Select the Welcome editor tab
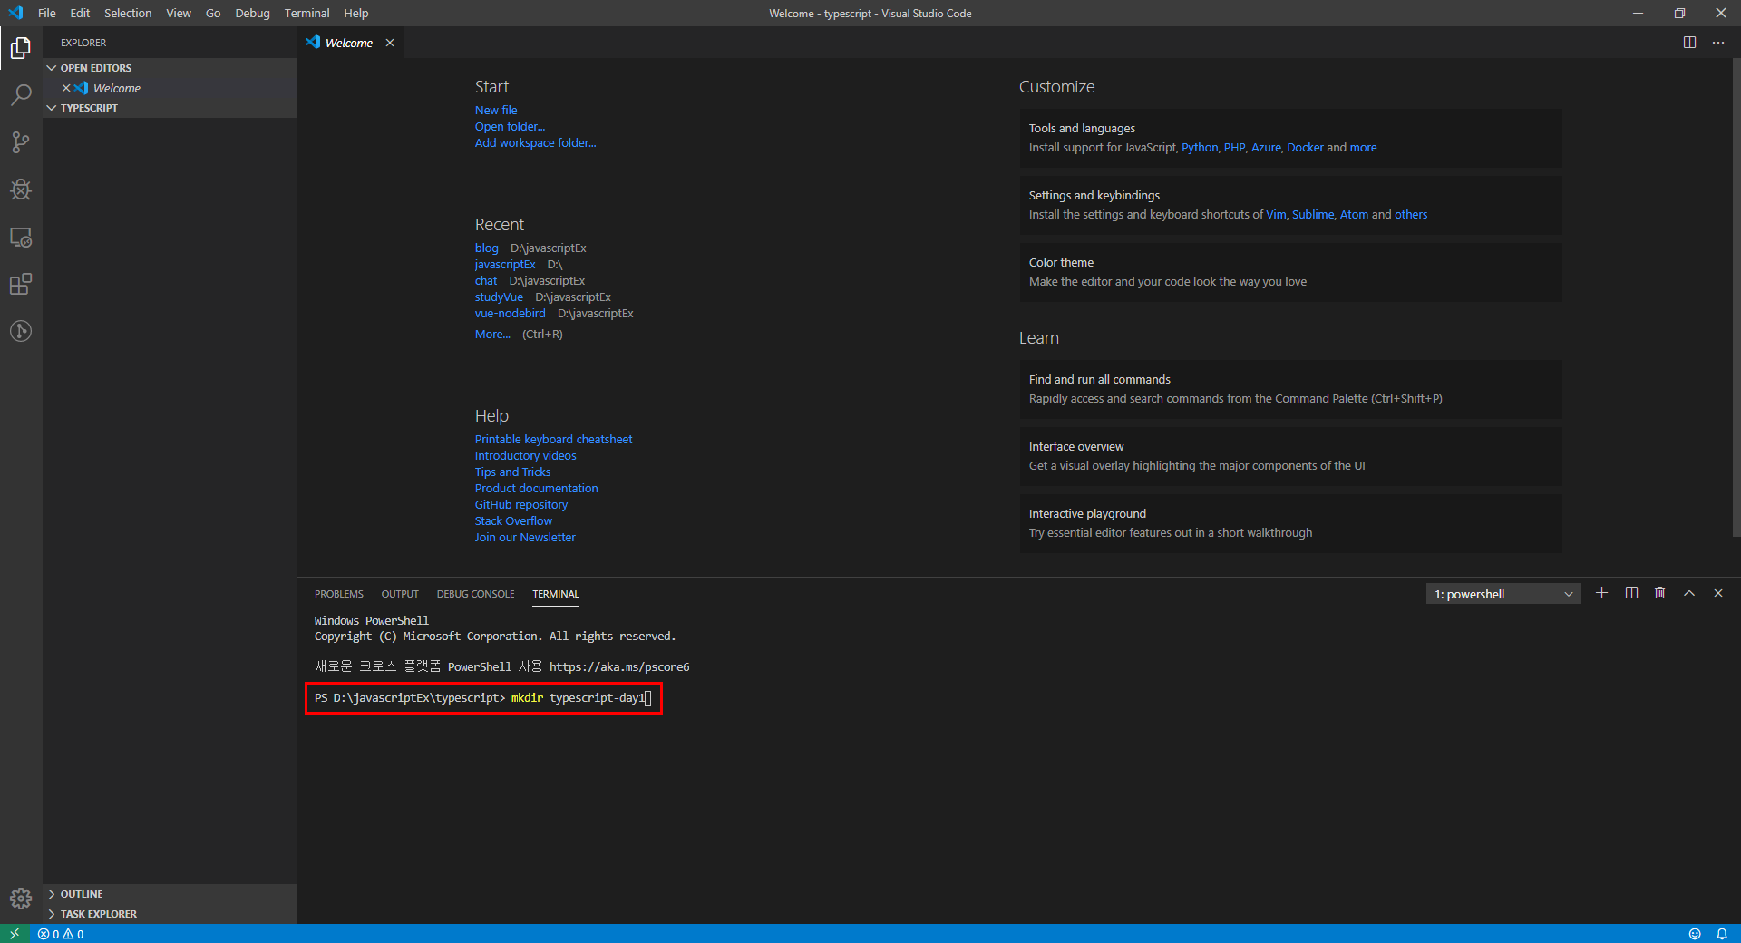 tap(349, 43)
